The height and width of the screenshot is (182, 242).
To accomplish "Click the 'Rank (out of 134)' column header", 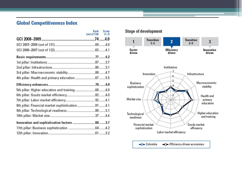I will point(92,33).
